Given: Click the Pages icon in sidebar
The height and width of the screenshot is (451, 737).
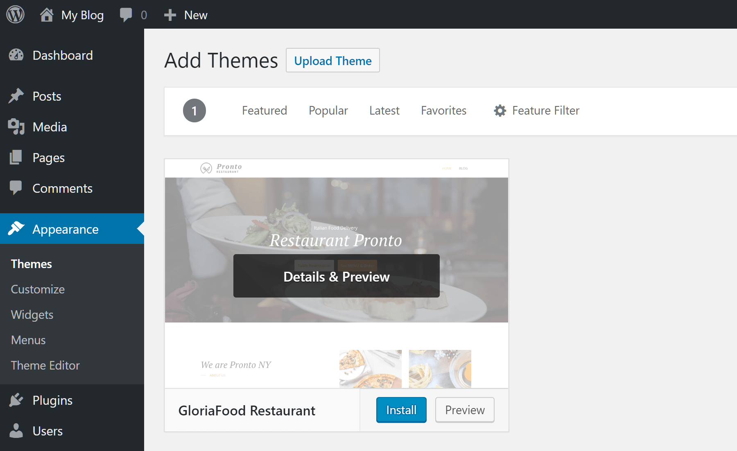Looking at the screenshot, I should click(x=16, y=158).
